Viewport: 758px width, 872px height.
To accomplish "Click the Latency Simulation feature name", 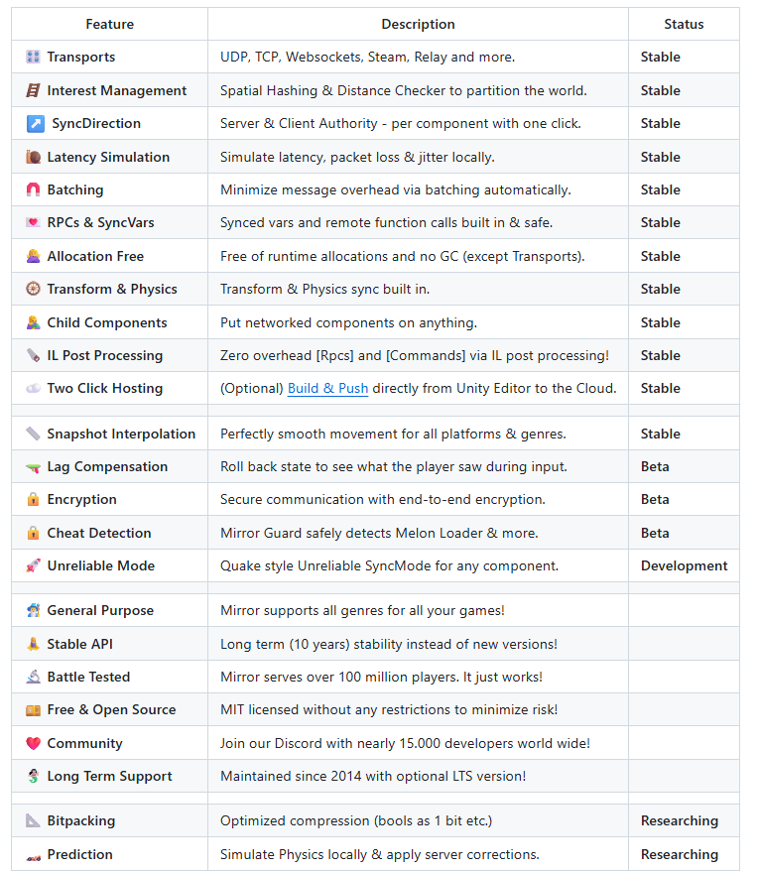I will click(108, 157).
